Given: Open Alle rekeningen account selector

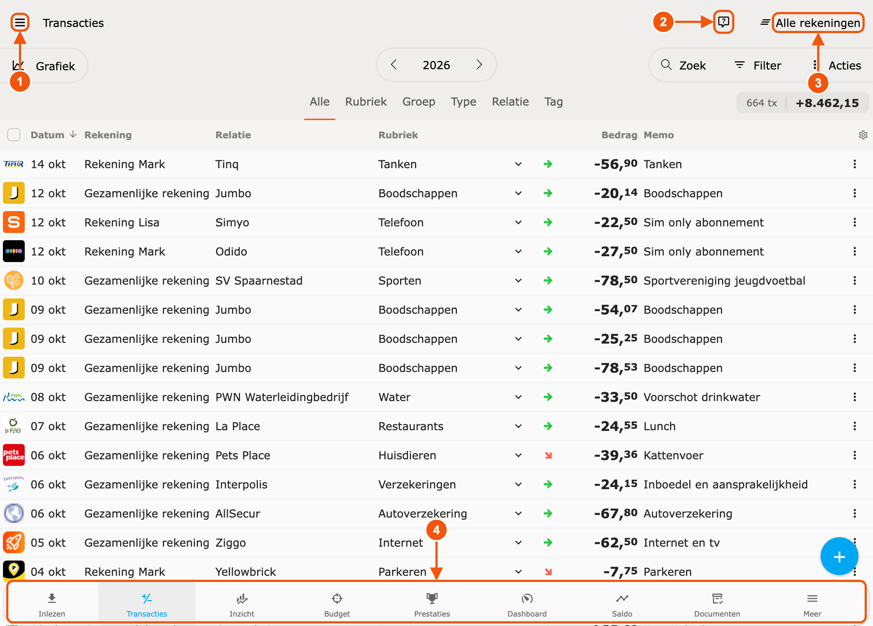Looking at the screenshot, I should tap(818, 23).
